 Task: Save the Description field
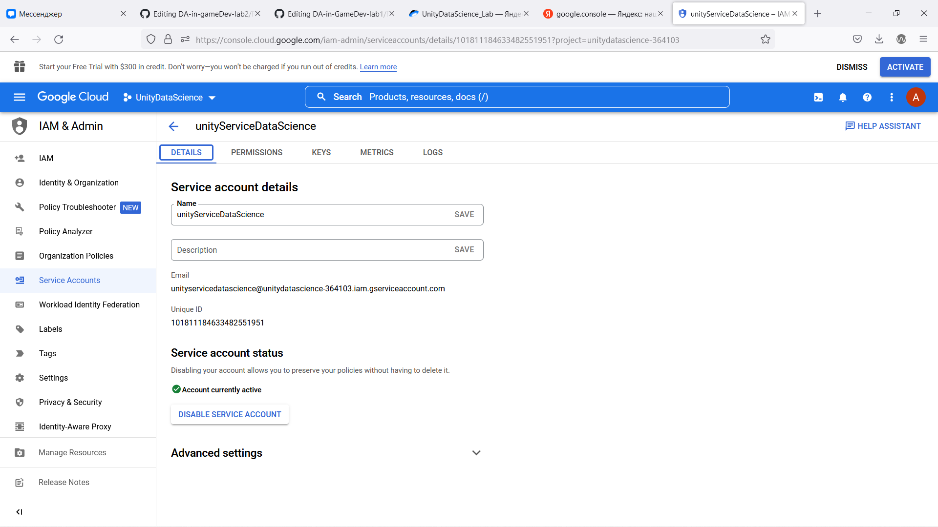[464, 249]
